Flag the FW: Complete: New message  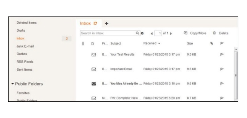click(222, 98)
